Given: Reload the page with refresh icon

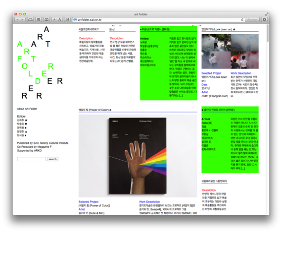Looking at the screenshot, I should pos(242,19).
